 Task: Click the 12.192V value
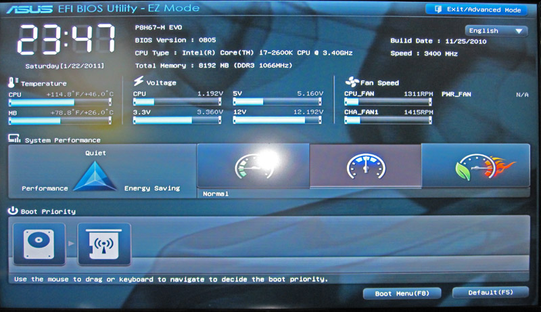click(308, 112)
